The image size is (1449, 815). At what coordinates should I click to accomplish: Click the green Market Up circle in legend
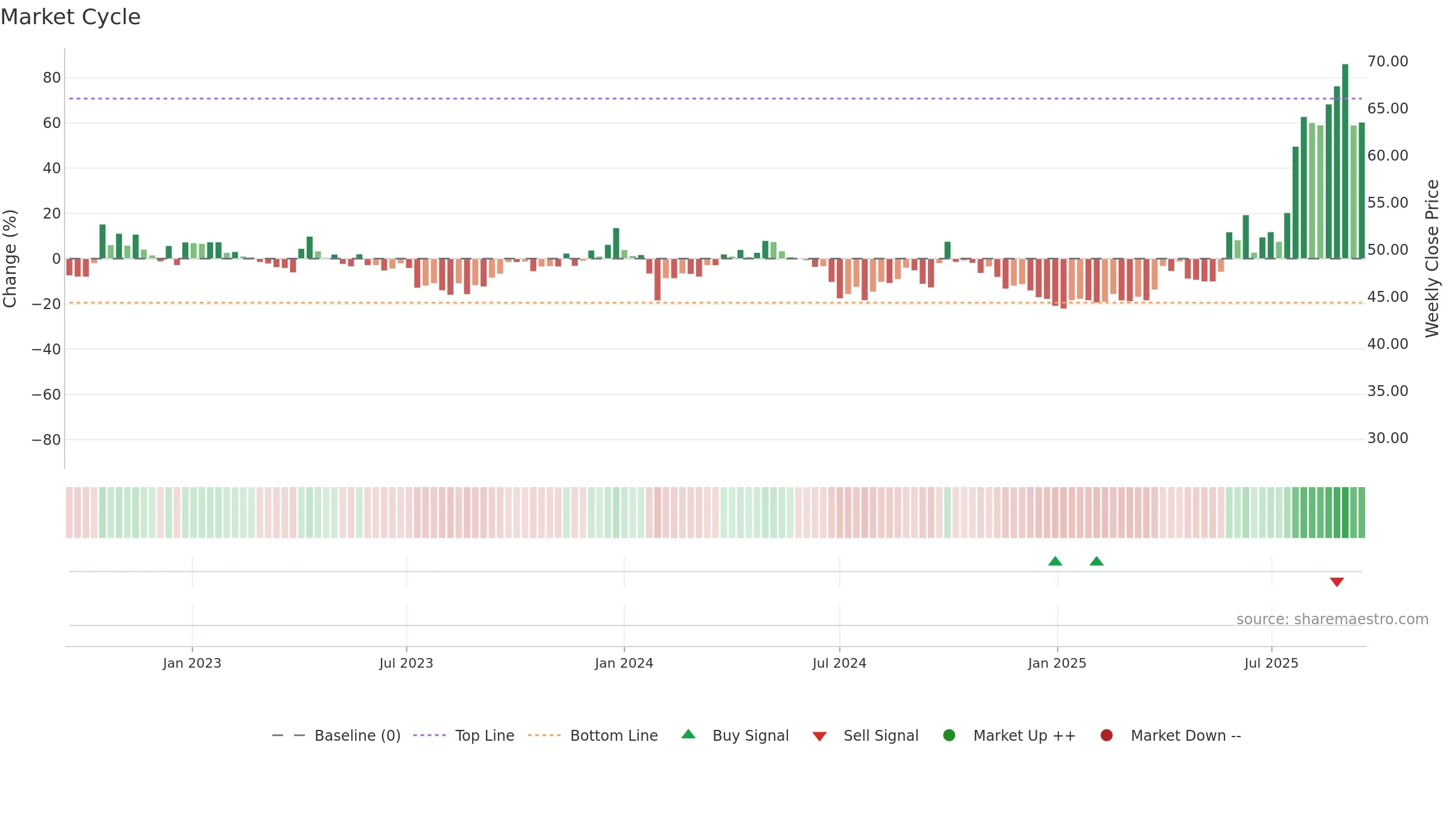pos(949,735)
